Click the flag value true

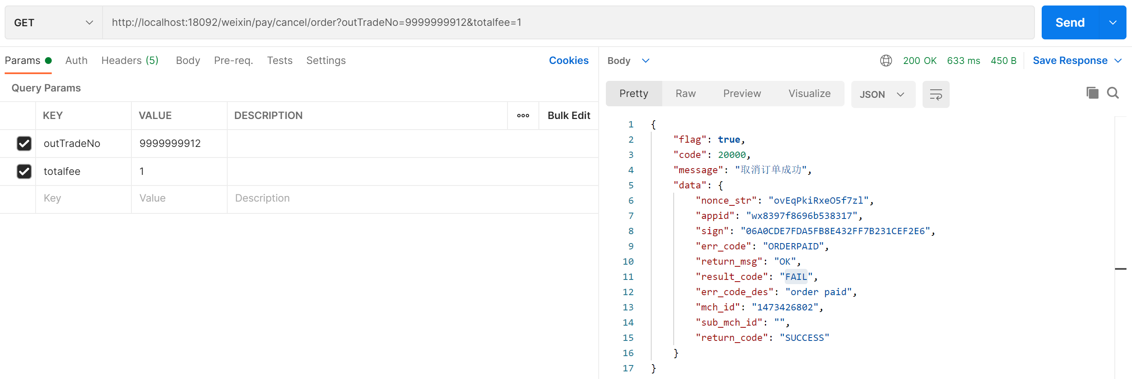pos(729,140)
